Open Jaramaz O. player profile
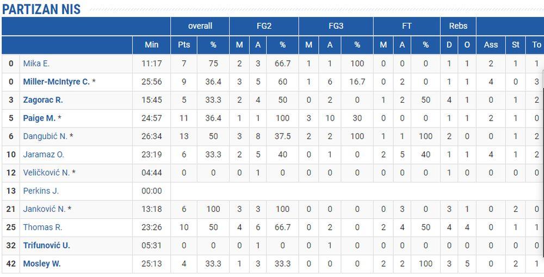Viewport: 544px width, 277px height. coord(44,154)
